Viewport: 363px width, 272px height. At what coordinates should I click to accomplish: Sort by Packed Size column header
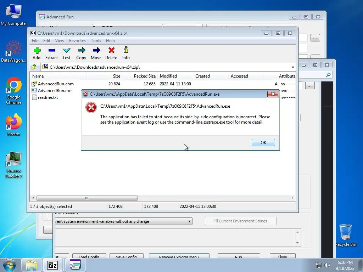[140, 76]
